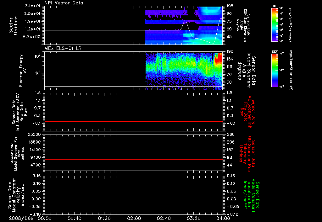Click the '00:40' time tick label

(x=74, y=218)
